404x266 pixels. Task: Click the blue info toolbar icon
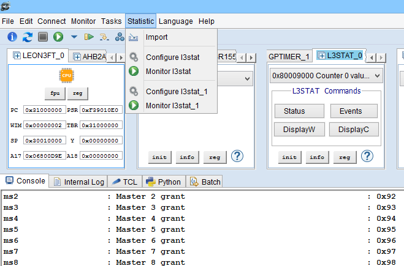click(12, 37)
